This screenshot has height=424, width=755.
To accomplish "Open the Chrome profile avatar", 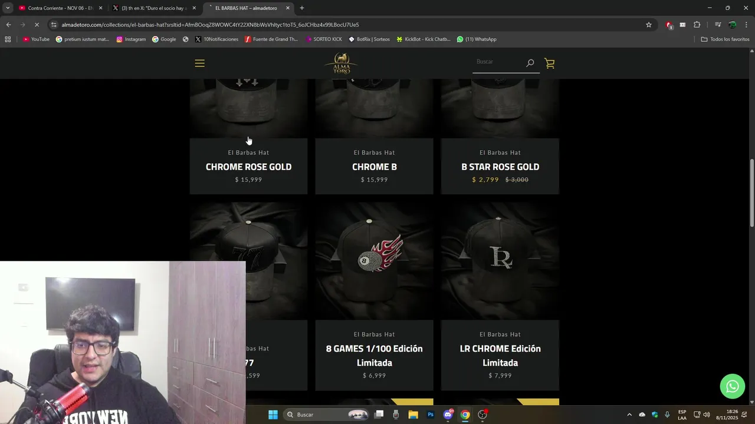I will [732, 25].
